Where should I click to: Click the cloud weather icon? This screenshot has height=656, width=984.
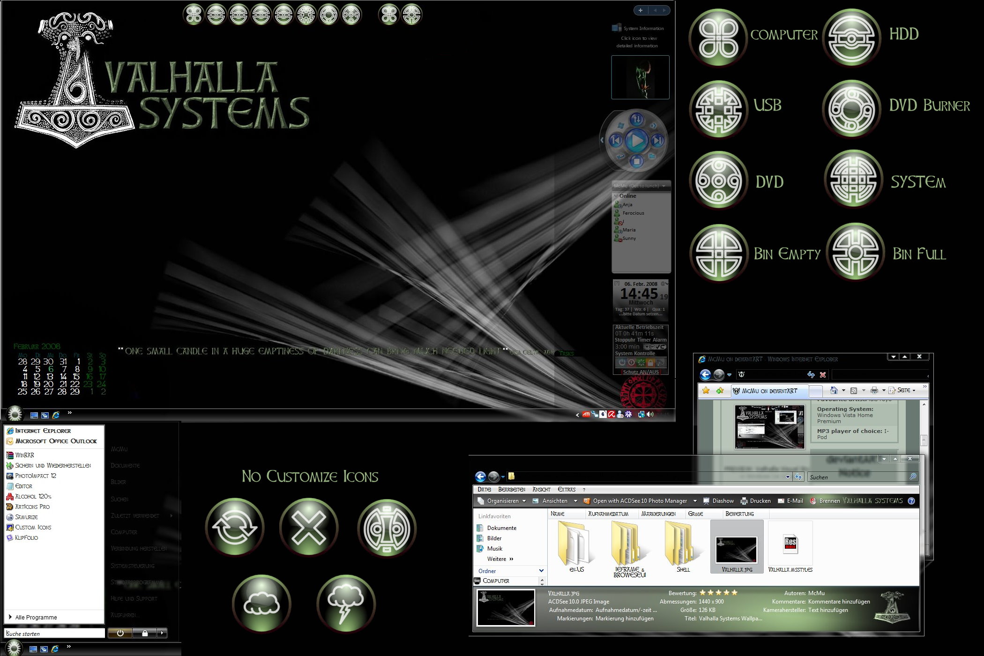(x=261, y=604)
